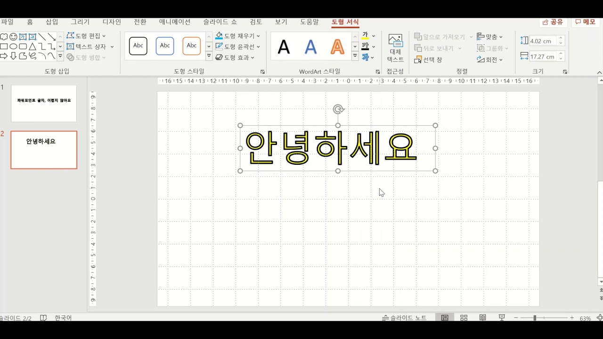
Task: Pick the arrow line shape
Action: click(51, 37)
